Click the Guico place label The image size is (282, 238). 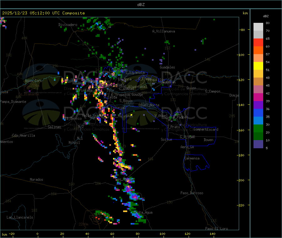[x=191, y=88]
